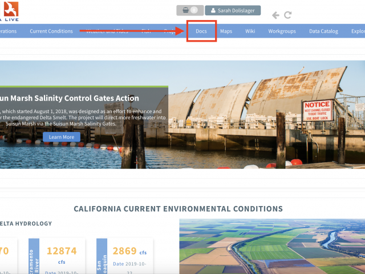This screenshot has width=365, height=274.
Task: Click the aerial farmland photo
Action: [x=272, y=246]
